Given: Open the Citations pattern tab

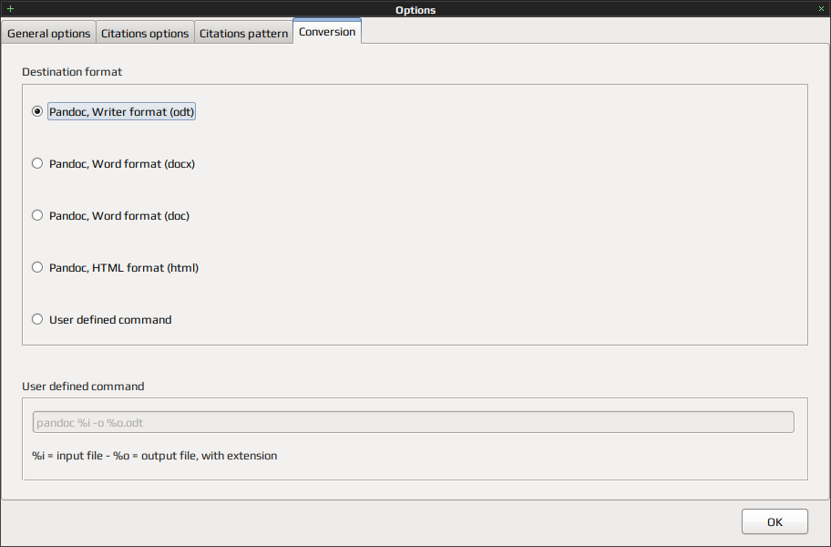Looking at the screenshot, I should pos(244,33).
